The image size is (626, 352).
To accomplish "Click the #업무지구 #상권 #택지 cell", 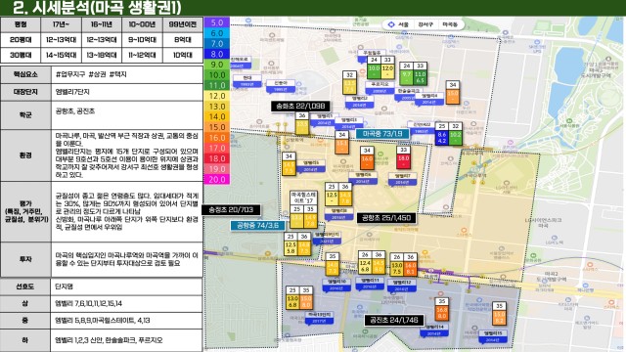I will point(127,74).
